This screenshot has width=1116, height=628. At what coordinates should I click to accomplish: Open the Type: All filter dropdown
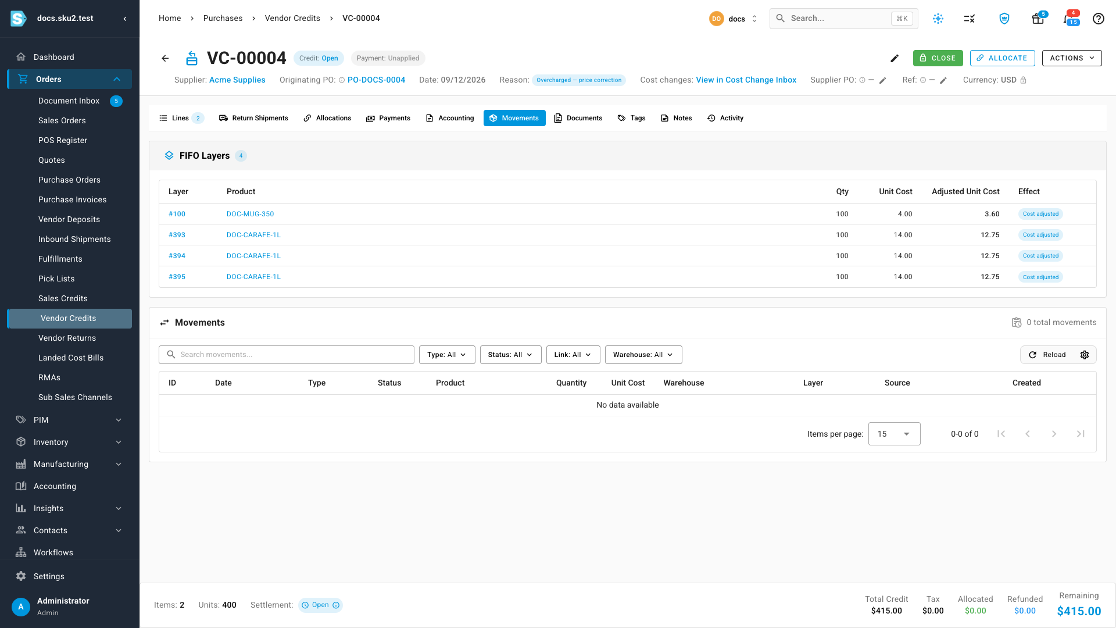pos(447,355)
